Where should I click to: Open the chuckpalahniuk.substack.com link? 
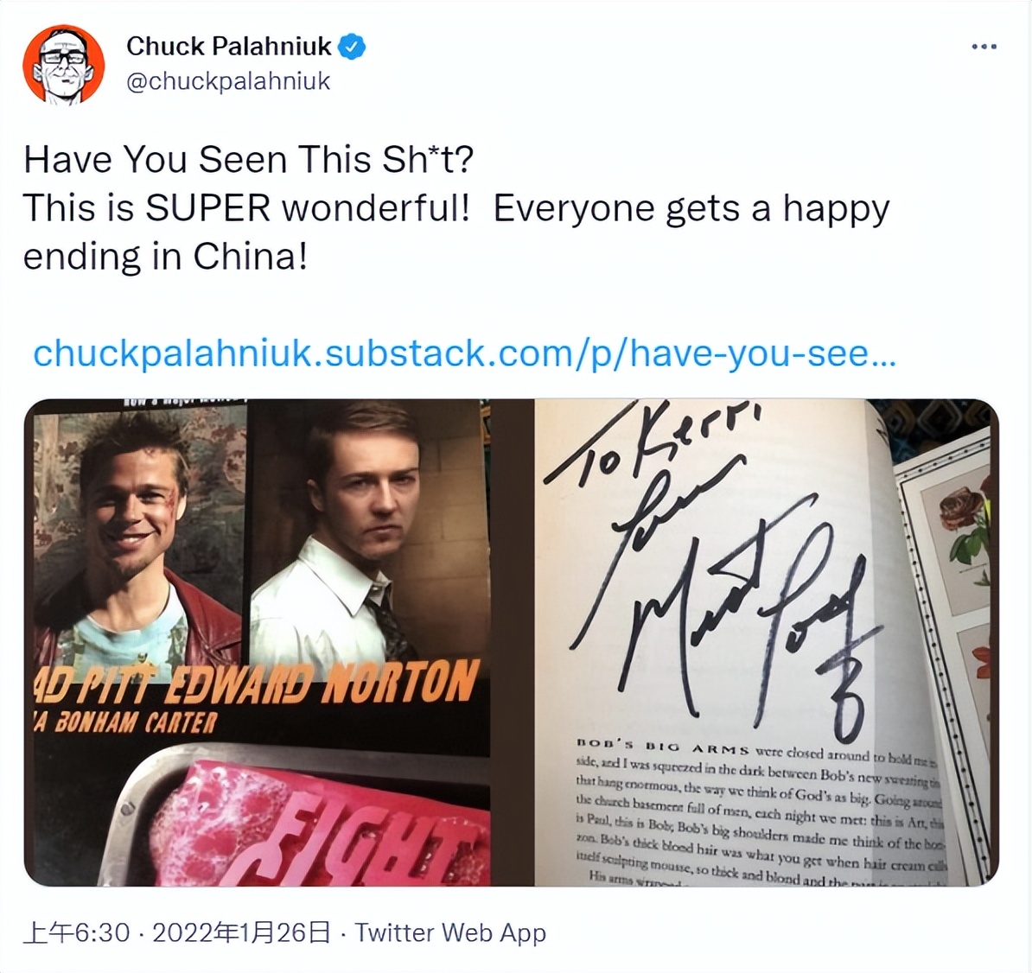464,353
